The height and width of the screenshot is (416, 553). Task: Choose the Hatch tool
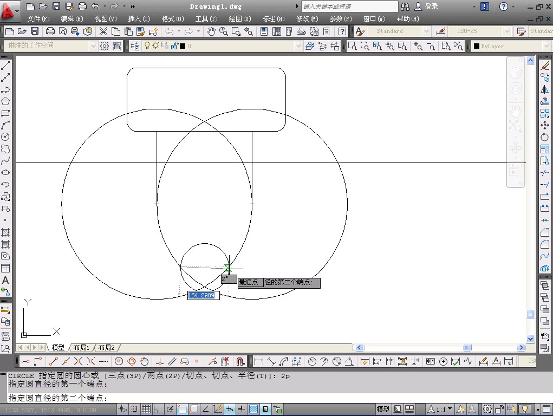pos(5,232)
